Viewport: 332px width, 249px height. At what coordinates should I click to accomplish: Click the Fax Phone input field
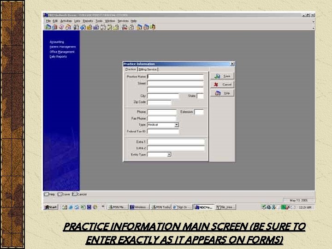click(x=162, y=119)
